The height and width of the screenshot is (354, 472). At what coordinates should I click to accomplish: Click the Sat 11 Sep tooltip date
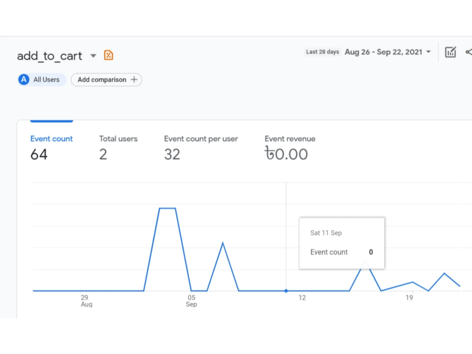326,233
